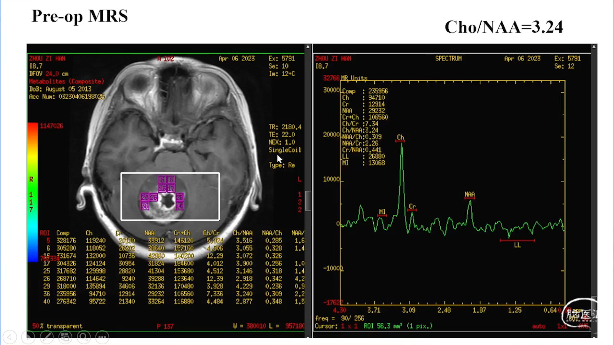Click the LL marker on spectrum

(517, 245)
